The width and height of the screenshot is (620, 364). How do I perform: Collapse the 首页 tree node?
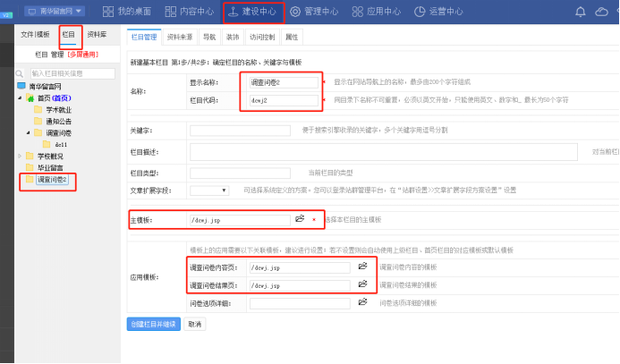click(x=20, y=97)
